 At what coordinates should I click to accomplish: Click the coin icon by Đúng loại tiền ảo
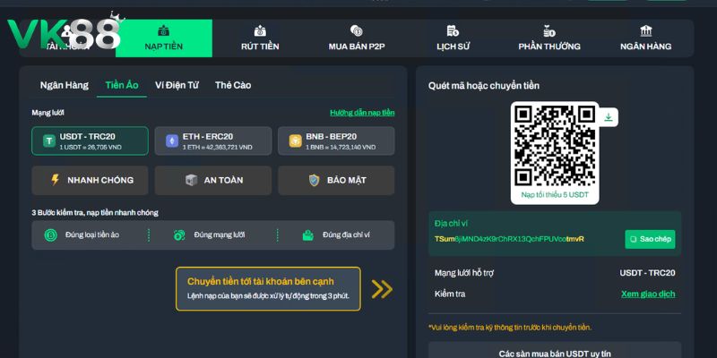(51, 235)
